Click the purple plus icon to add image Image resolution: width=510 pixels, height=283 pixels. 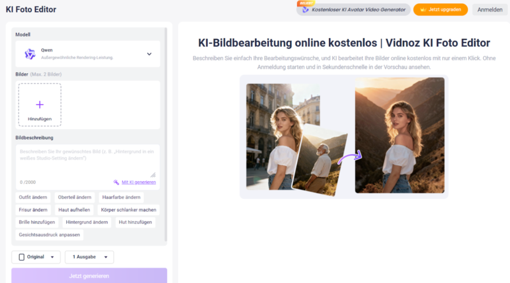point(40,104)
